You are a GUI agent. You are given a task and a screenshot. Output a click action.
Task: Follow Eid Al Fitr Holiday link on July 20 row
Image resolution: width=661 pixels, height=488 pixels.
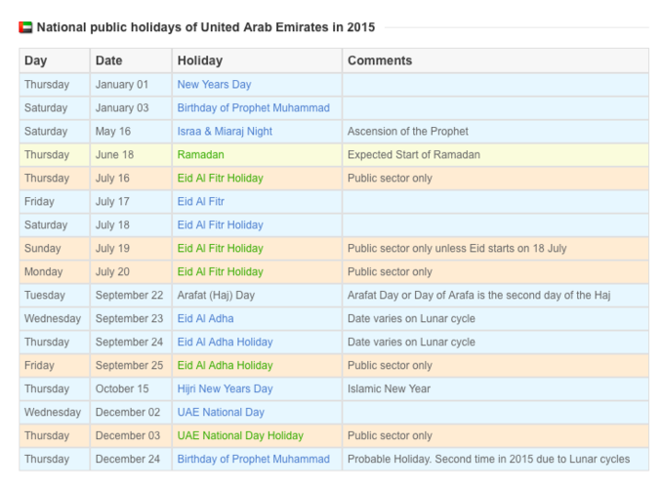[x=220, y=271]
